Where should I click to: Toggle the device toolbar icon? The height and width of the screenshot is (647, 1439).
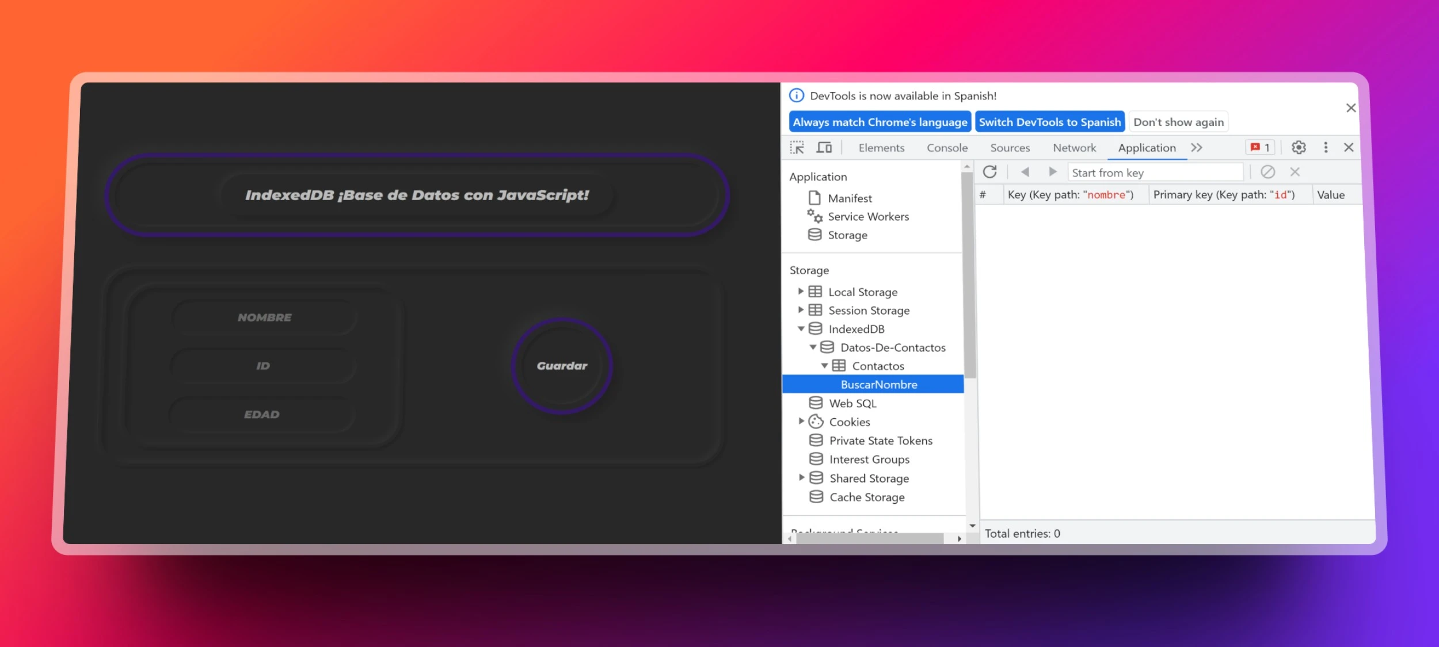824,148
